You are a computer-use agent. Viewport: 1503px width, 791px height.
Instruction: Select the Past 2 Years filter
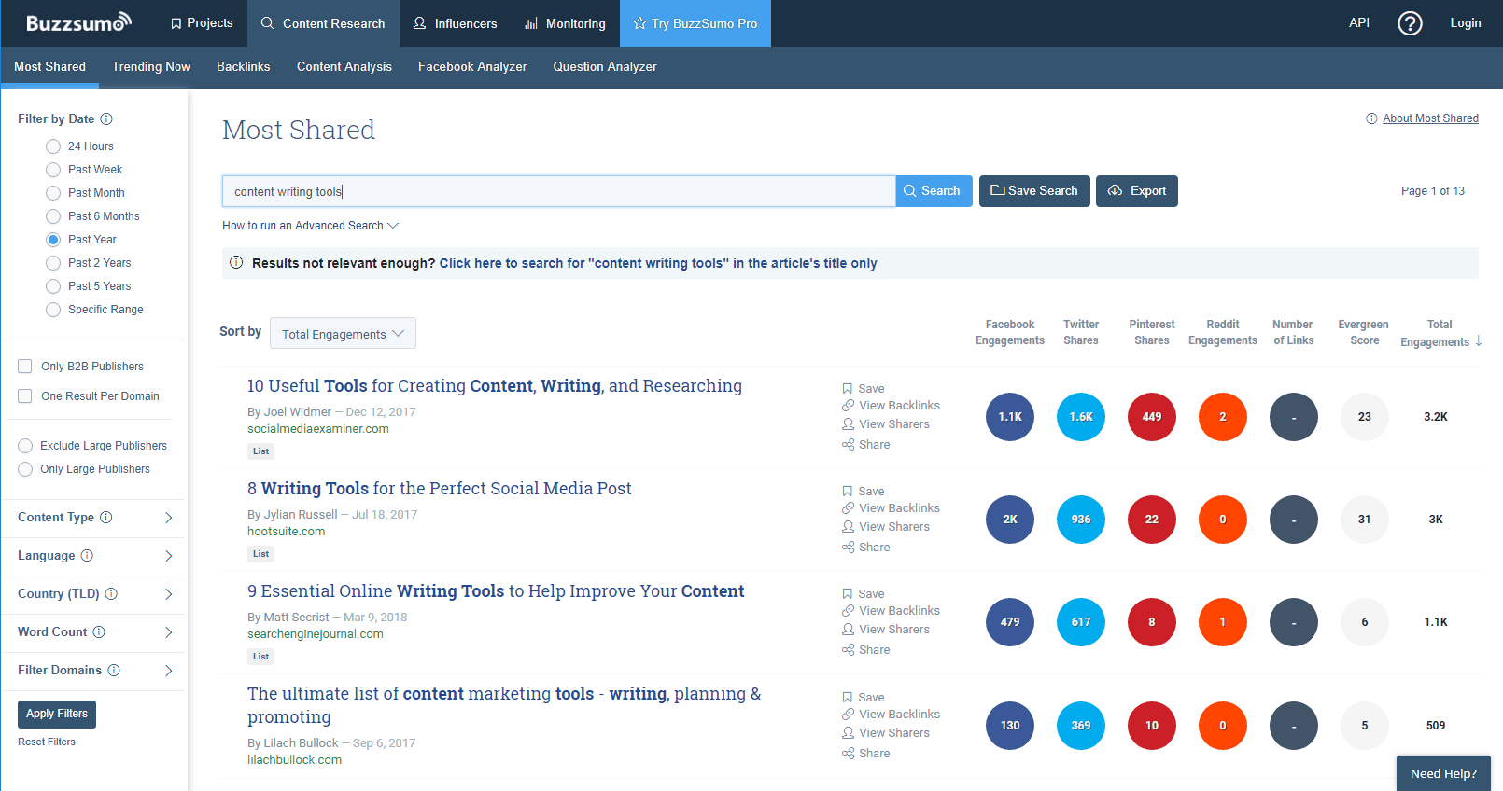(53, 263)
